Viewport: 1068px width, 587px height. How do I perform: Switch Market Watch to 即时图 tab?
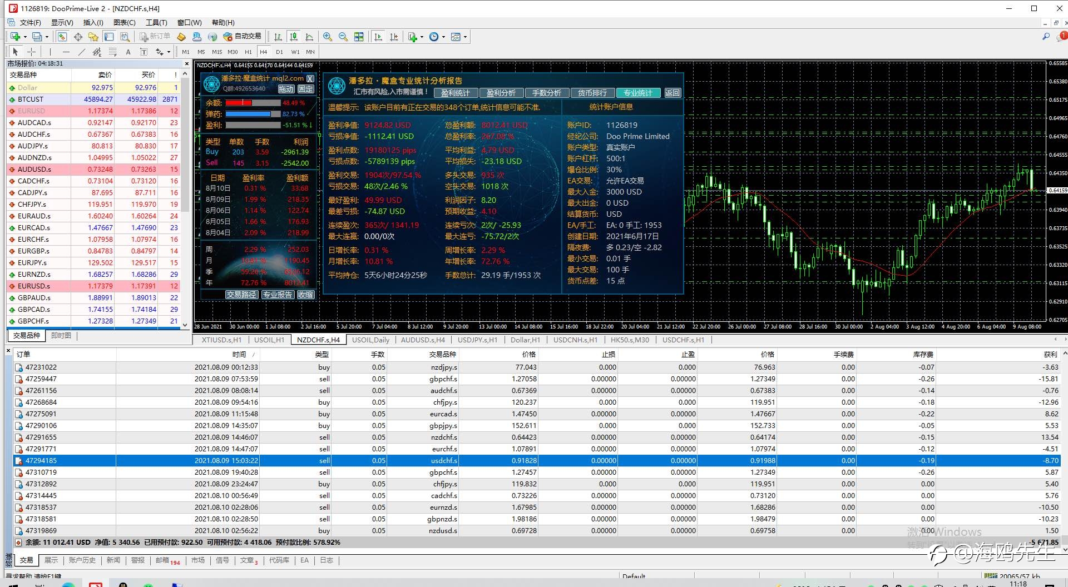coord(61,336)
